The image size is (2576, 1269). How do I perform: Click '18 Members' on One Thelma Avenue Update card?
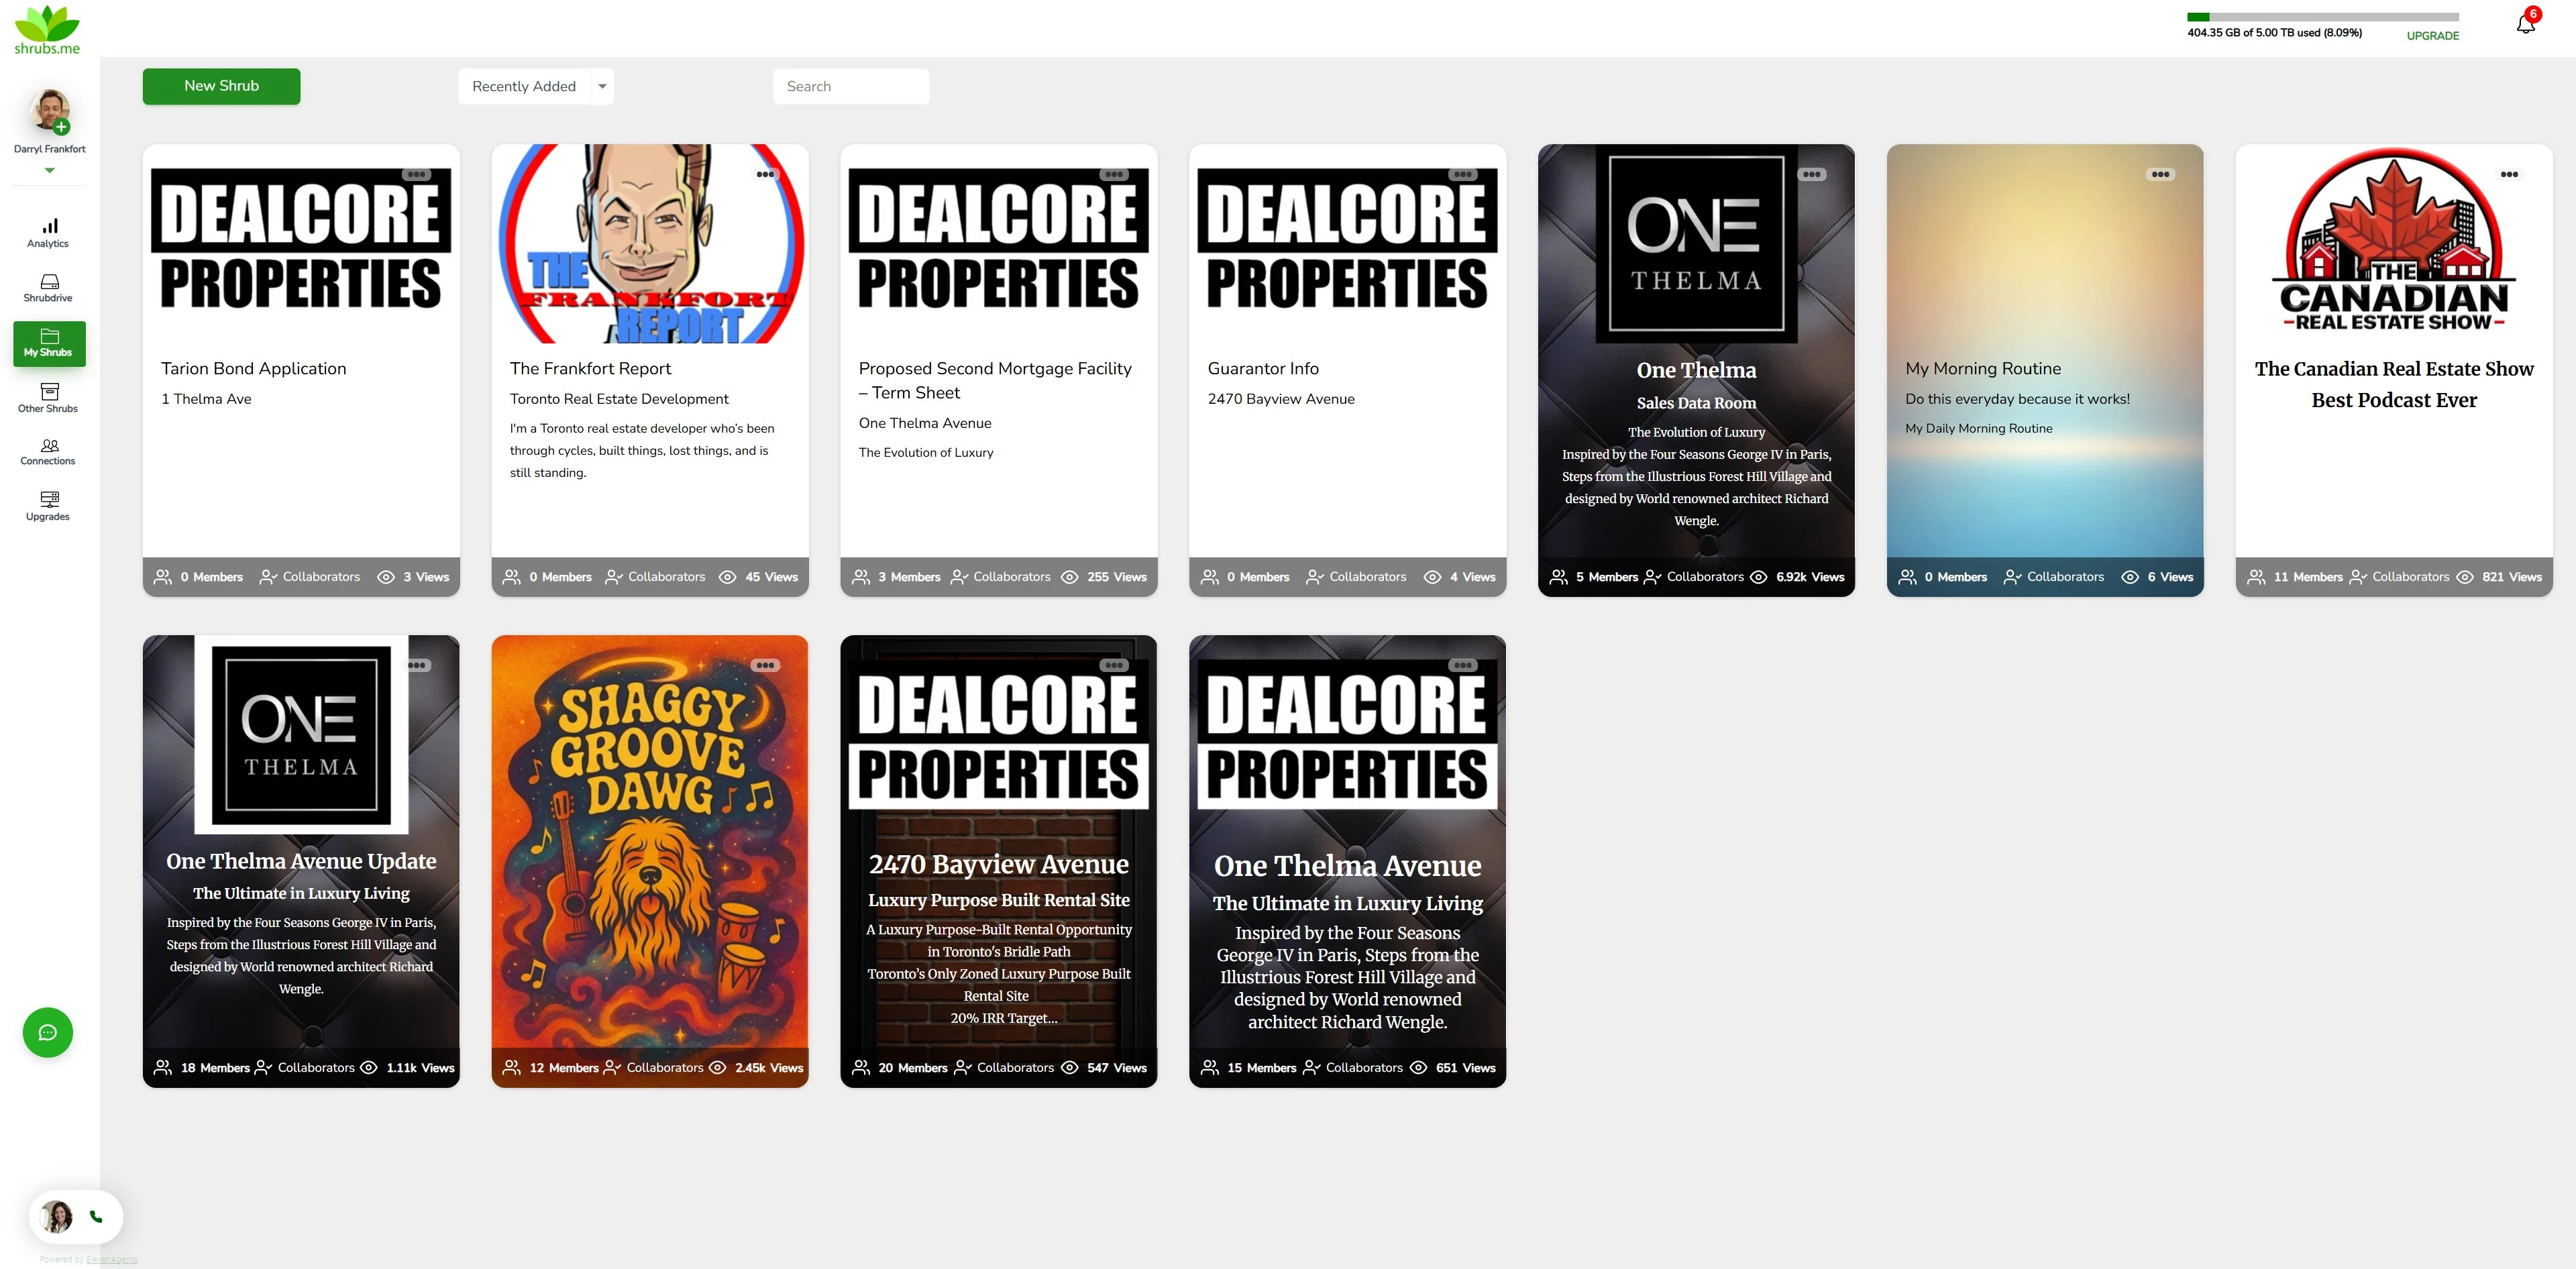(215, 1068)
